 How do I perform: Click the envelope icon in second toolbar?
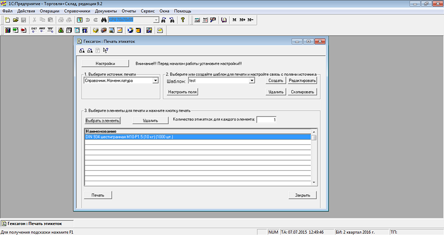pyautogui.click(x=160, y=30)
